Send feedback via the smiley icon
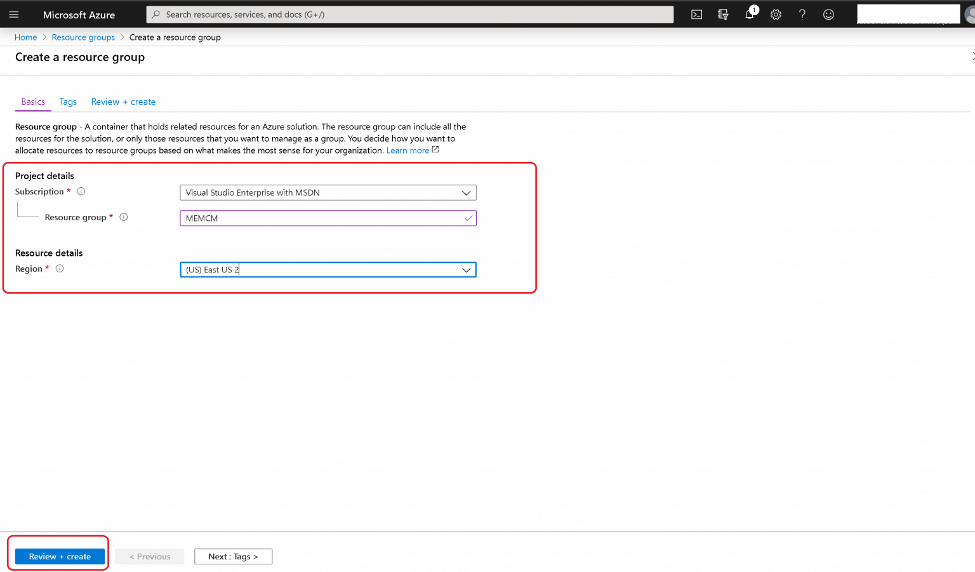Viewport: 975px width, 572px height. tap(828, 14)
